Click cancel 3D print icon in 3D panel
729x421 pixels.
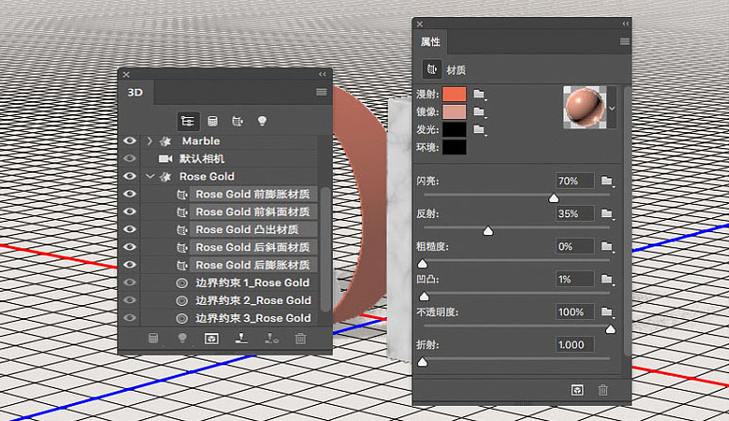pos(271,338)
